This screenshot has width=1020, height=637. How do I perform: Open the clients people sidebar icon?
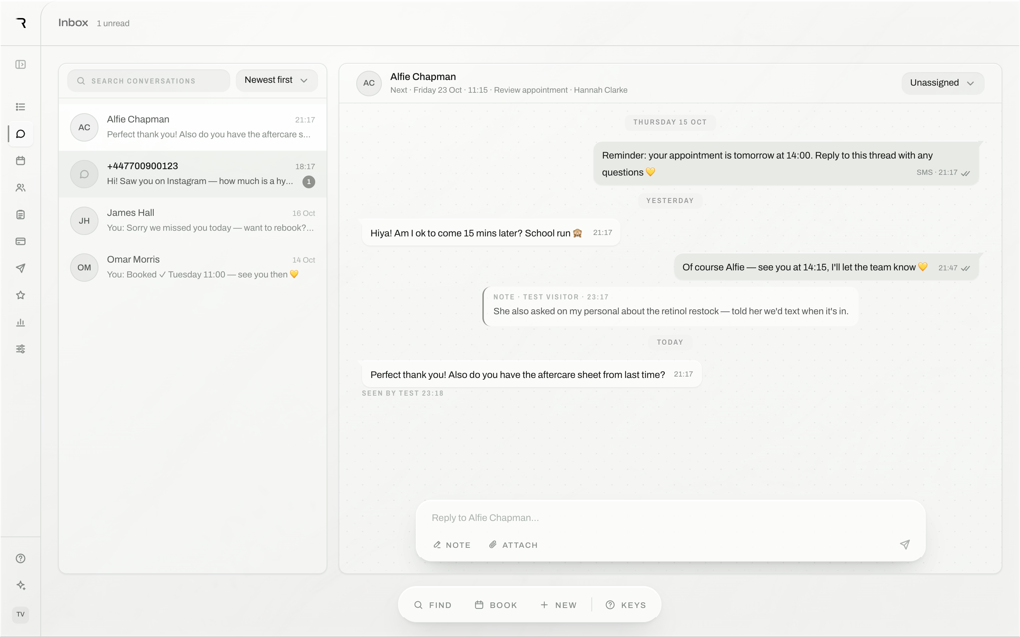coord(20,188)
